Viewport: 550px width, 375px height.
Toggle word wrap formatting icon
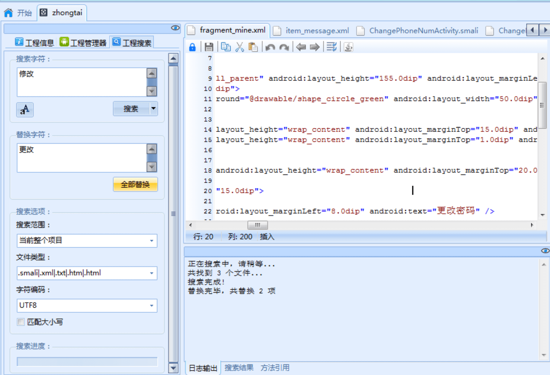(331, 47)
